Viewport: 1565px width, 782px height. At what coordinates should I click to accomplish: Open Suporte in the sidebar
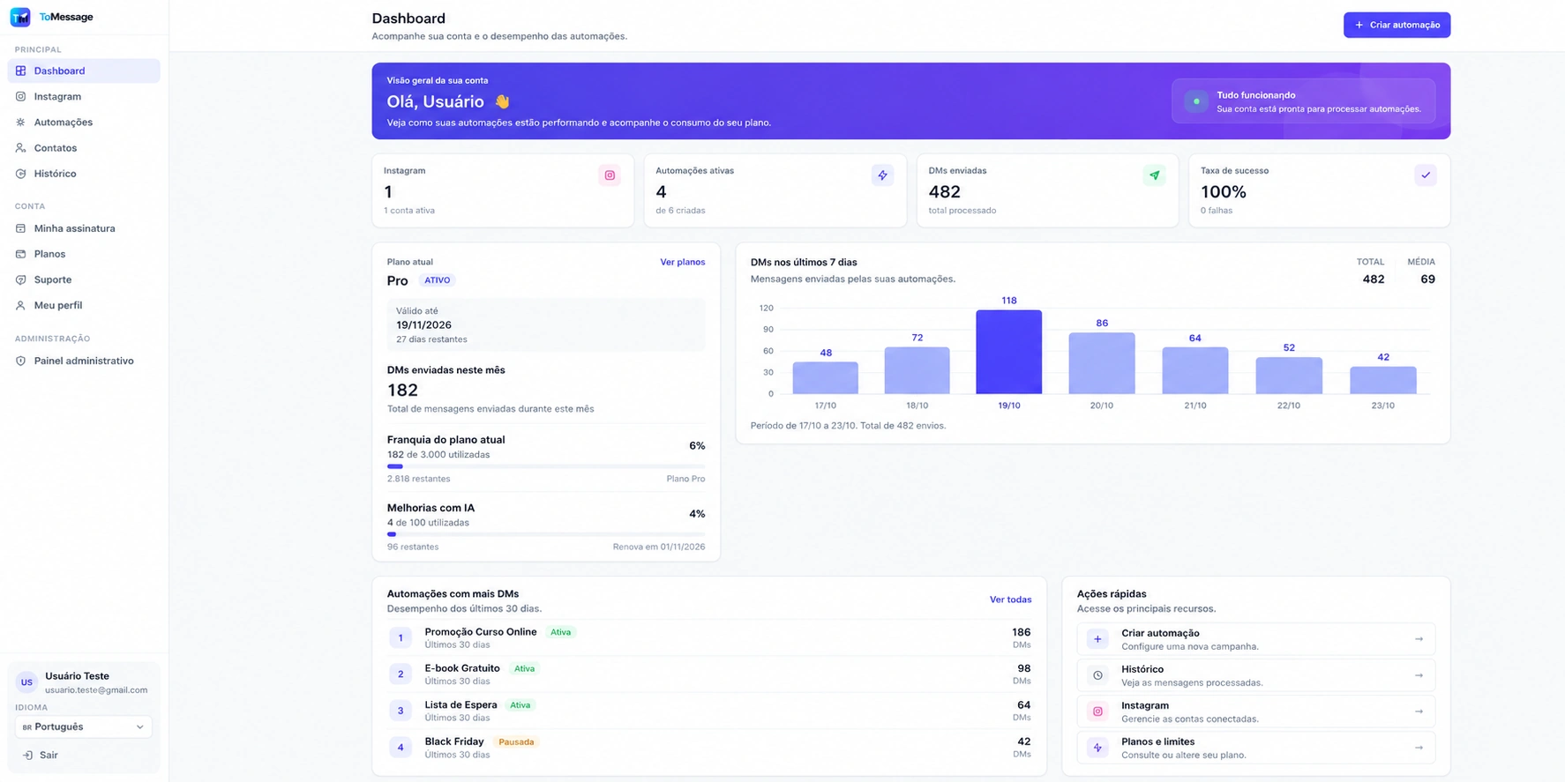(84, 279)
